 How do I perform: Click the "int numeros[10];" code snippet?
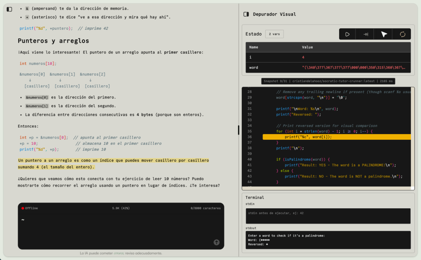tap(38, 64)
